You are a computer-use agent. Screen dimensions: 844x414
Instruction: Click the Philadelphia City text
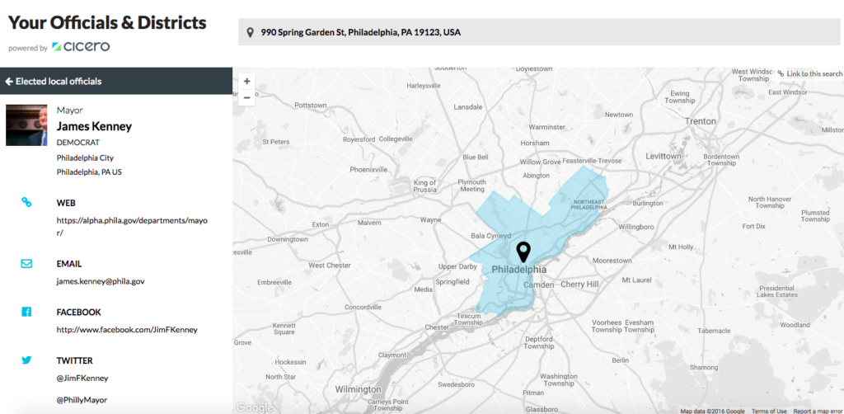click(x=85, y=158)
